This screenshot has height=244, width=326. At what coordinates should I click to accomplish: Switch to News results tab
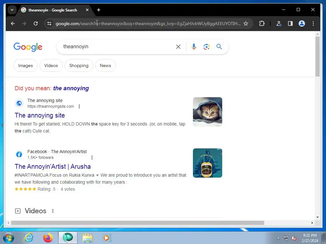pyautogui.click(x=105, y=65)
